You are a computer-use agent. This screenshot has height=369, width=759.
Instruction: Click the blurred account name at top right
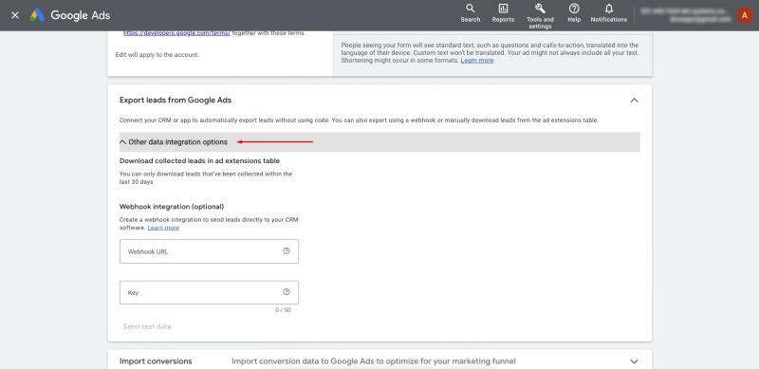tap(685, 15)
